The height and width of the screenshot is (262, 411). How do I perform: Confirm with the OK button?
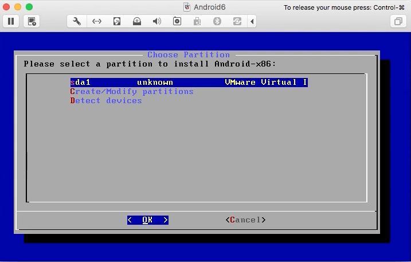(x=148, y=220)
